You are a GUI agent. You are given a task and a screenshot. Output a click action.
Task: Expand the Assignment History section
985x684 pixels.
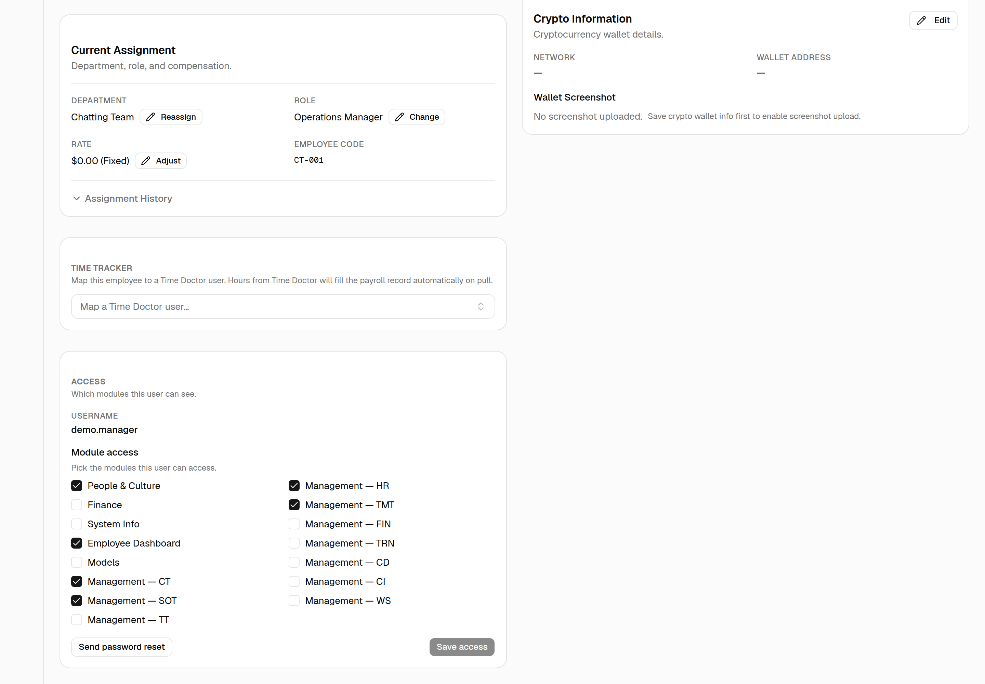point(122,198)
